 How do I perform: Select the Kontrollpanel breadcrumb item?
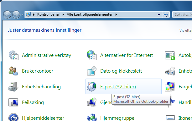coord(48,14)
